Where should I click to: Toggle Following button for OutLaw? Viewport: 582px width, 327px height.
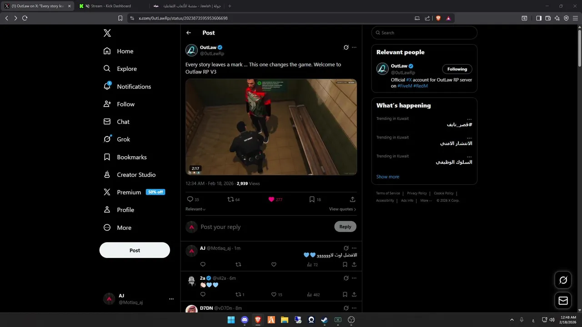pyautogui.click(x=457, y=69)
